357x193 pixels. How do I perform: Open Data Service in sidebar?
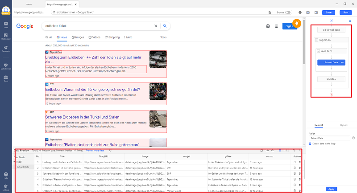click(x=6, y=66)
